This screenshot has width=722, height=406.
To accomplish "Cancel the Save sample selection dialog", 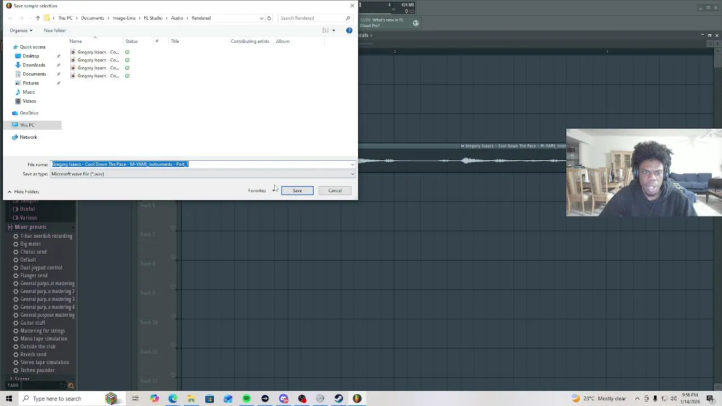I will click(335, 191).
